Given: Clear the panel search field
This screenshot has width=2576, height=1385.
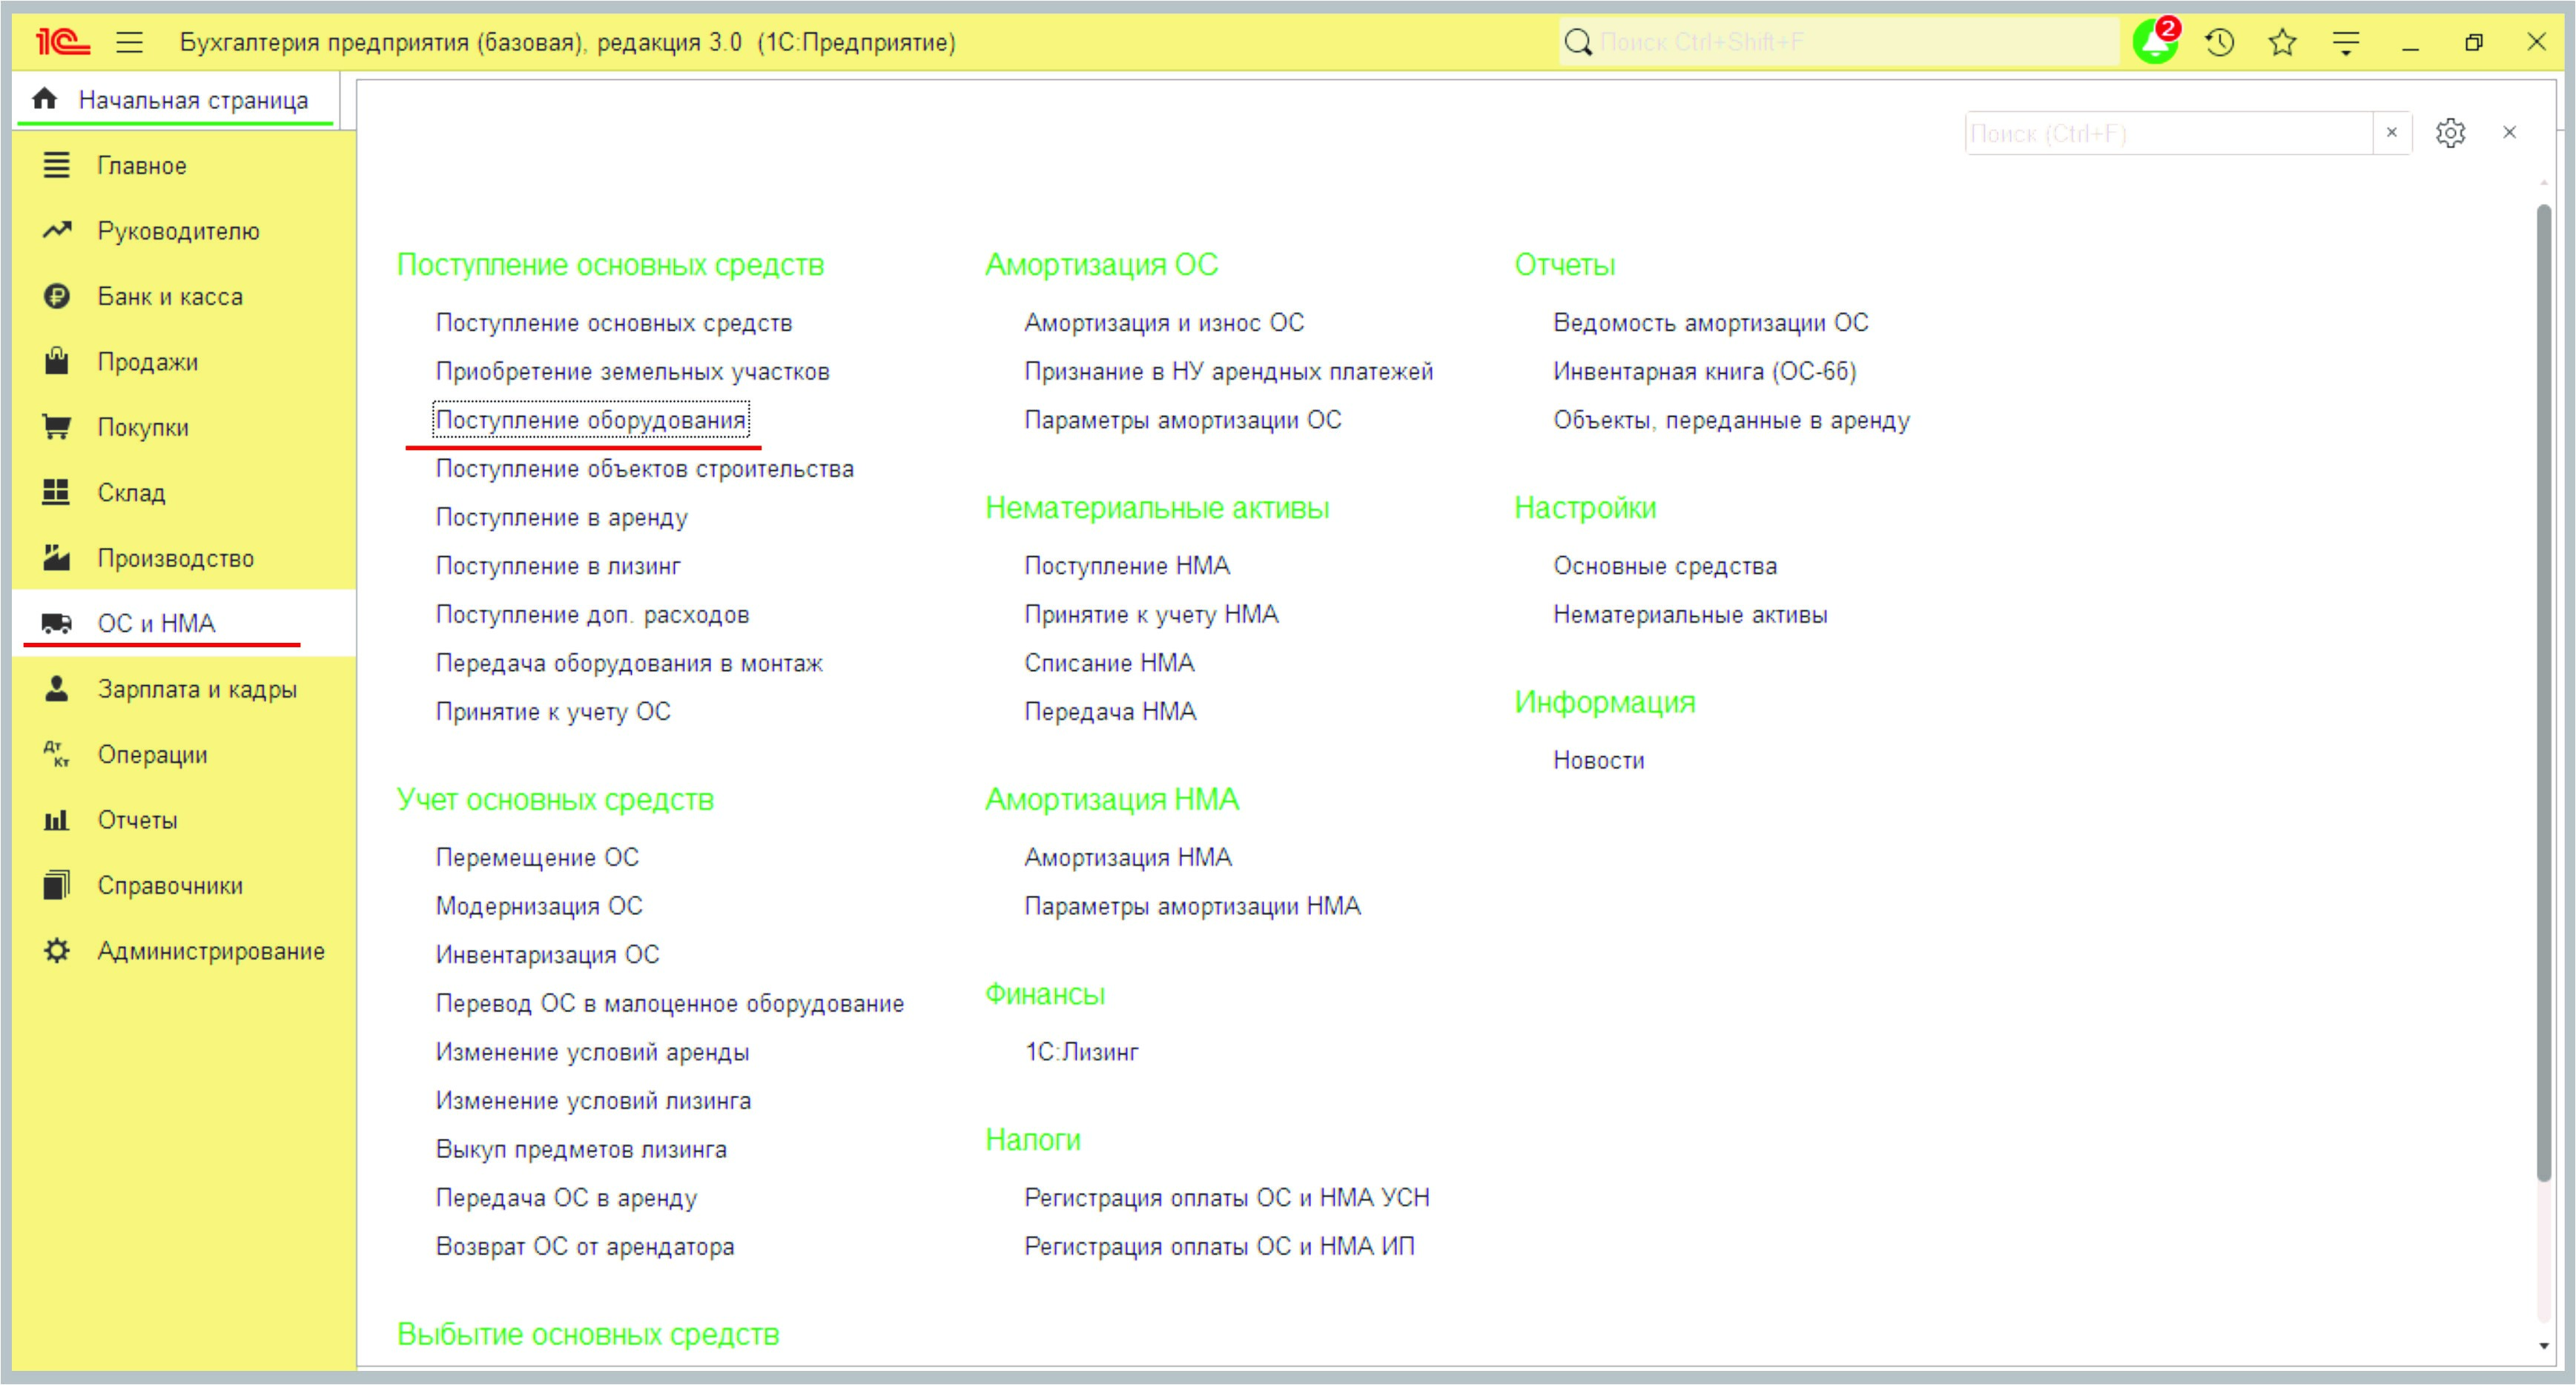Looking at the screenshot, I should point(2391,133).
